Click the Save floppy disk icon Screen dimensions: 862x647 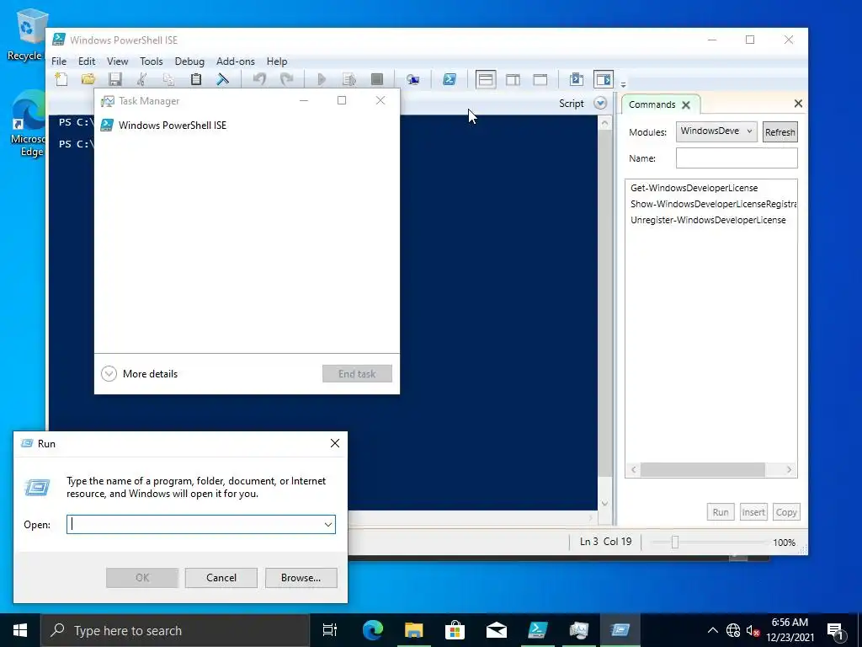pos(114,79)
